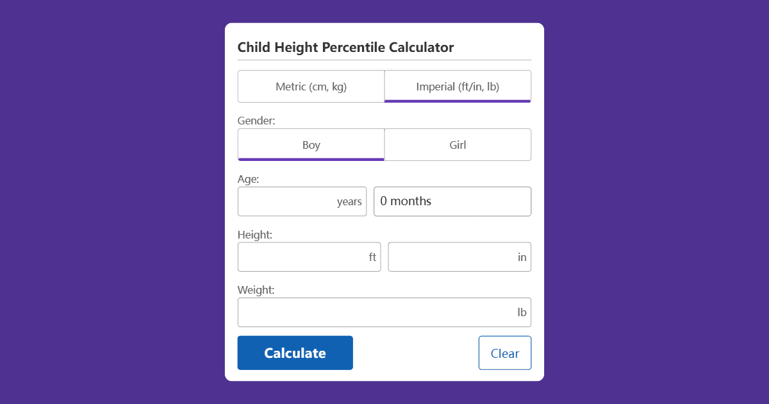
Task: Click the height feet input box
Action: [310, 257]
